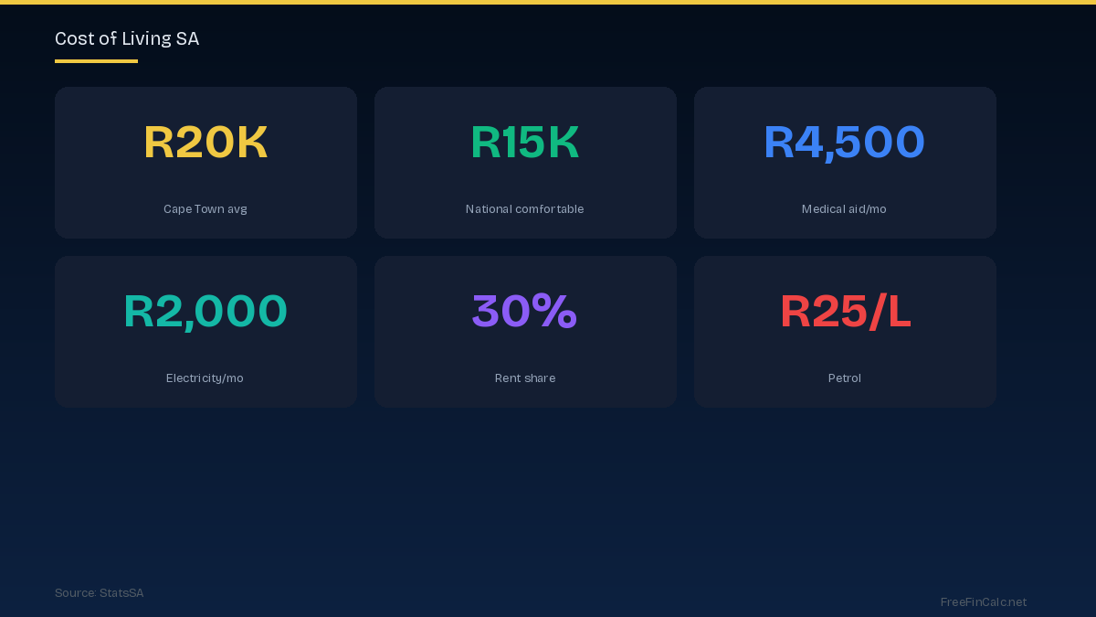Screen dimensions: 1096x617
Task: Click the Medical aid/mo label
Action: point(845,209)
